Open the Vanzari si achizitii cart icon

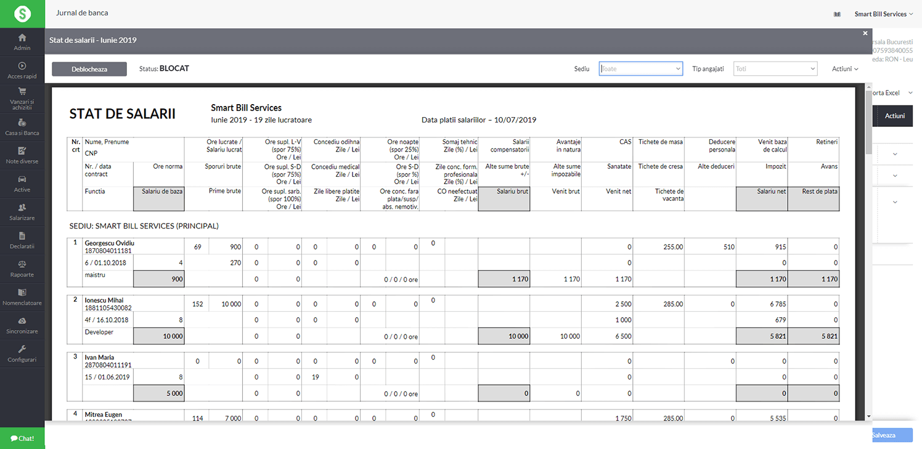point(22,91)
